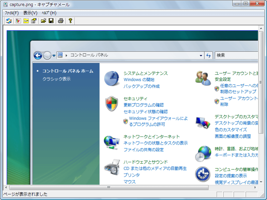The width and height of the screenshot is (267, 200).
Task: Click the horizontal scrollbar left arrow
Action: [6, 187]
